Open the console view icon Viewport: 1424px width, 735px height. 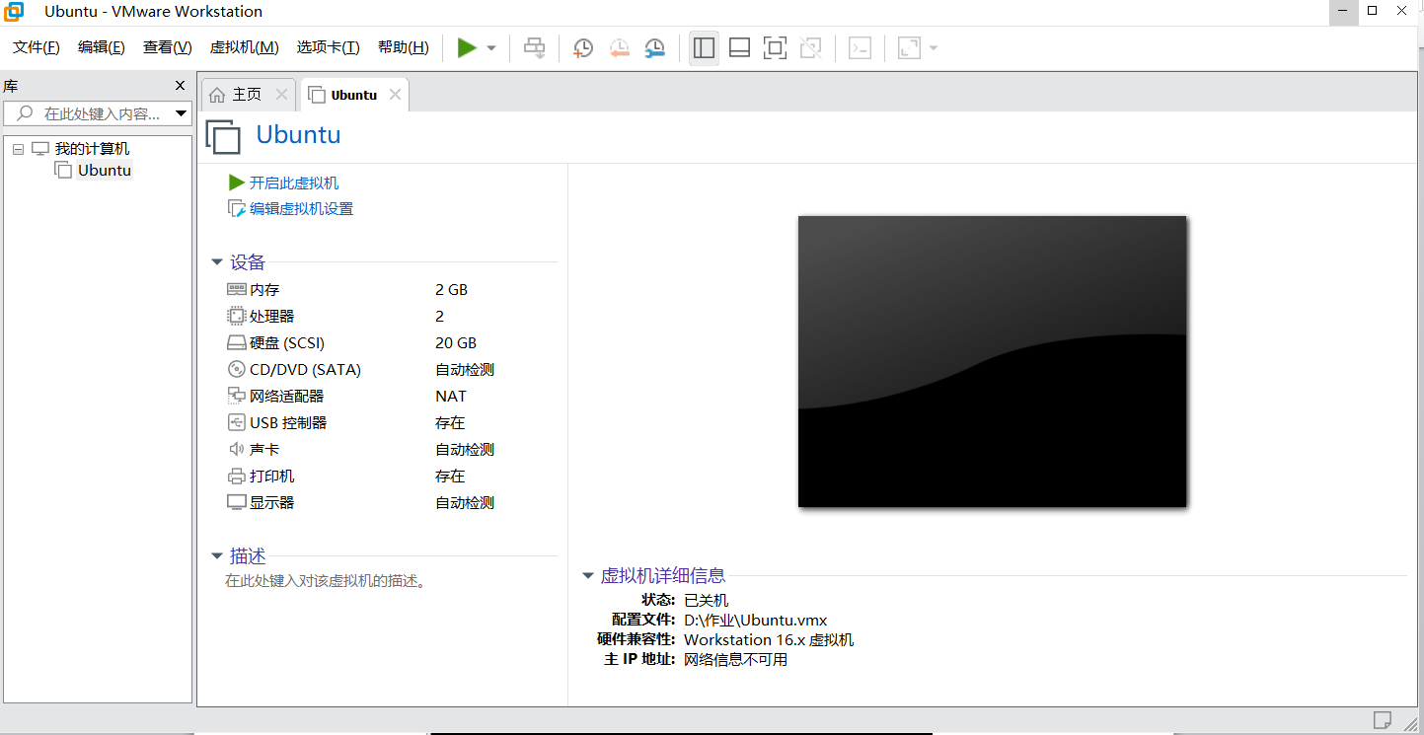[861, 47]
